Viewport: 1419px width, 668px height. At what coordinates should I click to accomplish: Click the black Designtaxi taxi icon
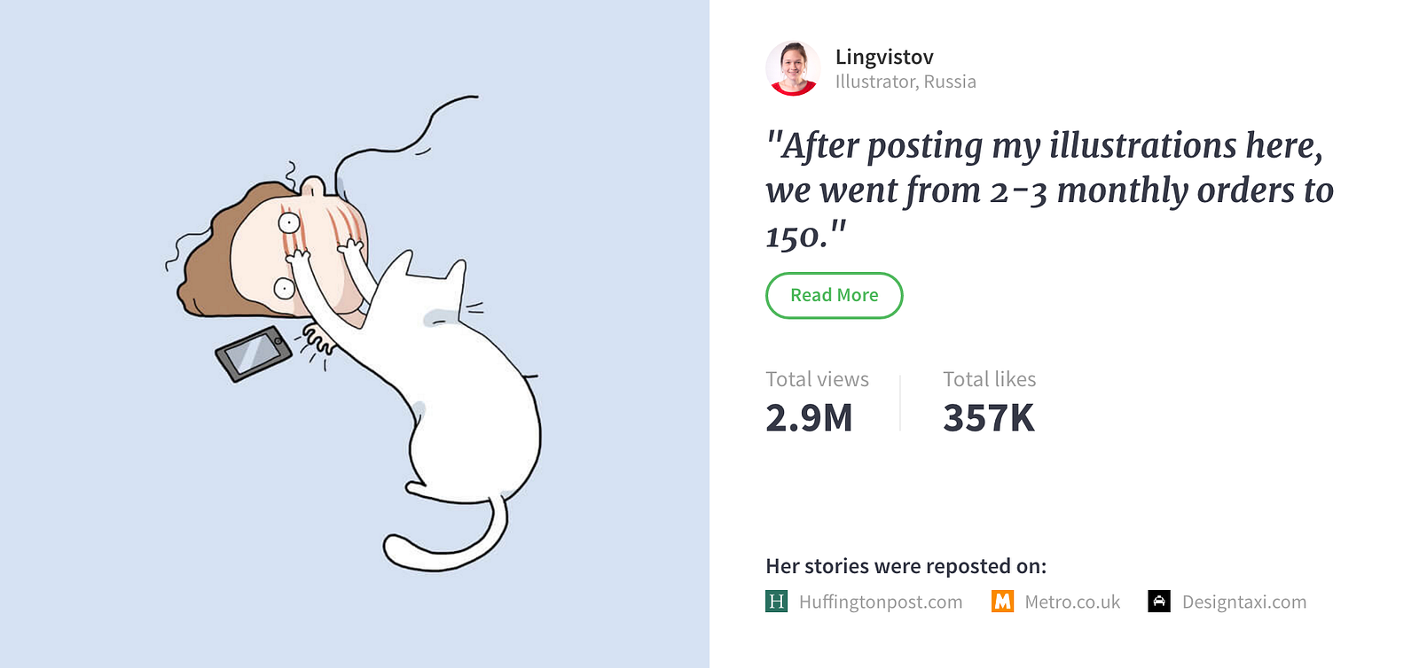tap(1159, 602)
